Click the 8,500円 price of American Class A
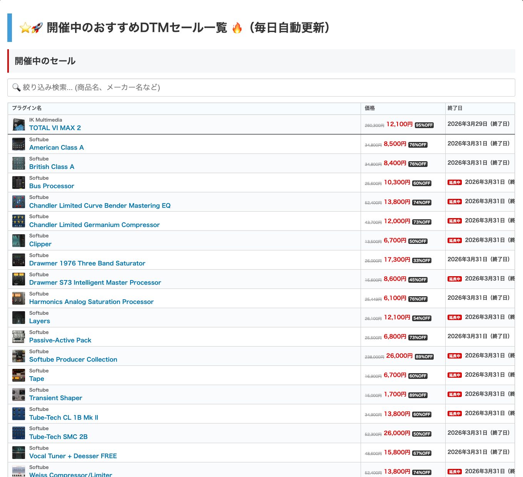This screenshot has height=477, width=523. pyautogui.click(x=395, y=144)
